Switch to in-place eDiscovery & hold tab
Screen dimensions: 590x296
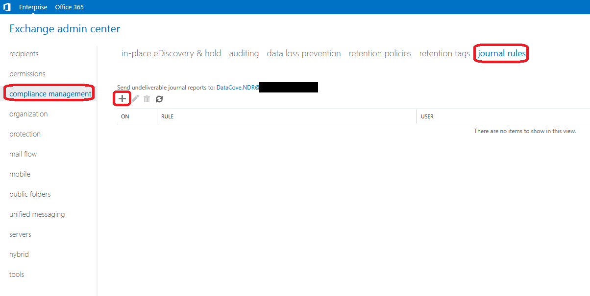point(171,53)
